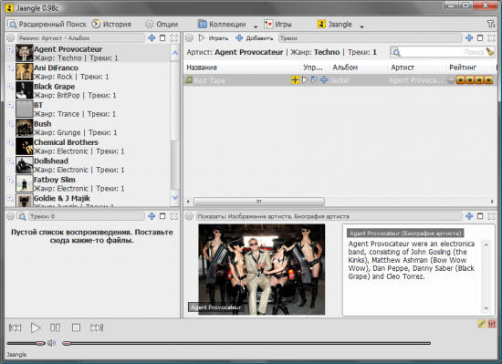The image size is (502, 364).
Task: Click the player Play button
Action: [x=36, y=328]
